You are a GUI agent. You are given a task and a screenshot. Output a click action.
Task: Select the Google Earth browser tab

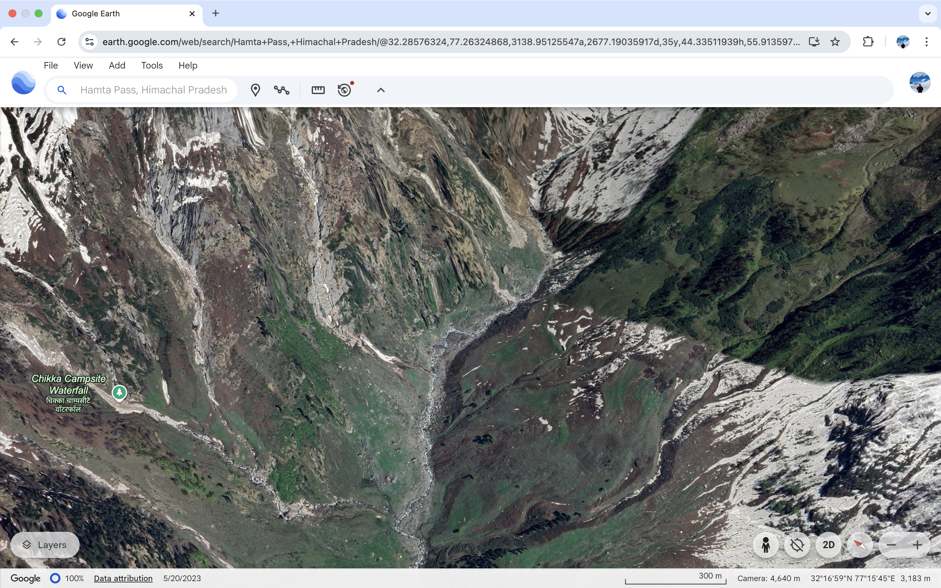[x=126, y=14]
